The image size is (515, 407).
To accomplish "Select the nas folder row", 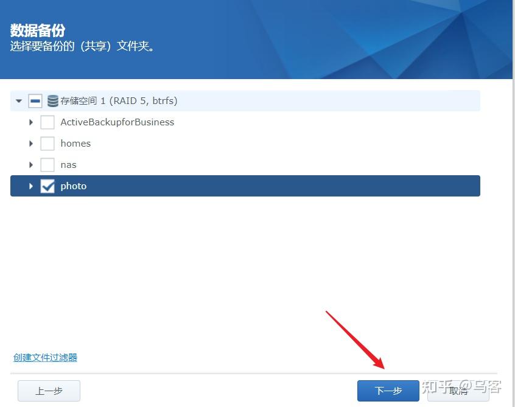I will coord(68,164).
